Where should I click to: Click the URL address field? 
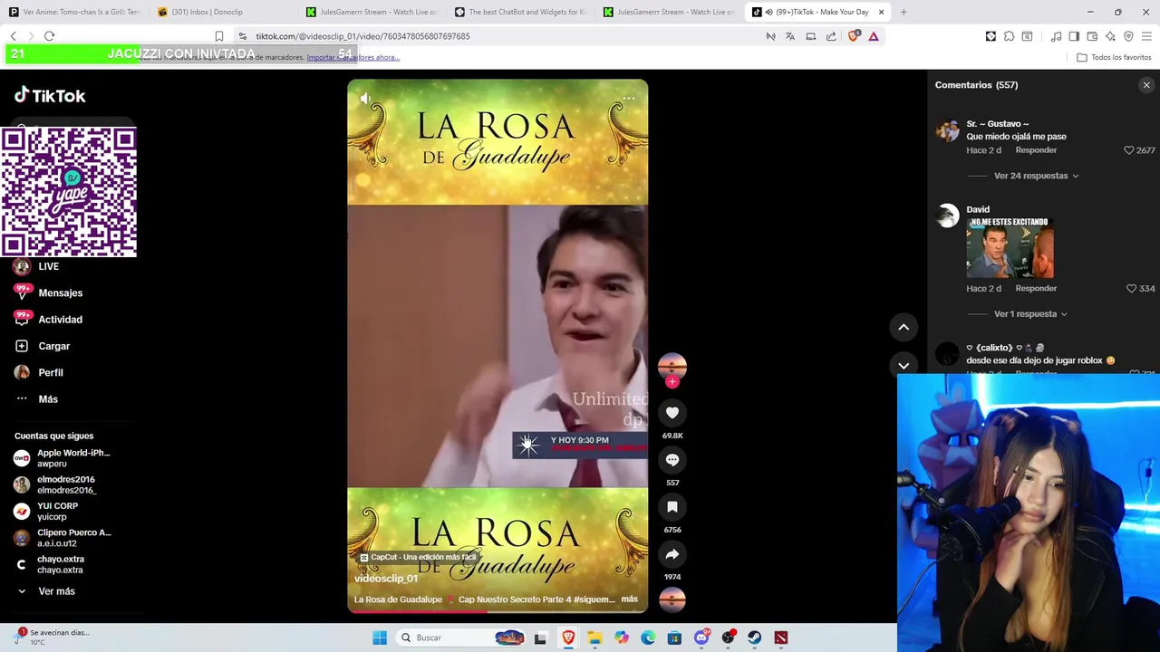(x=362, y=36)
